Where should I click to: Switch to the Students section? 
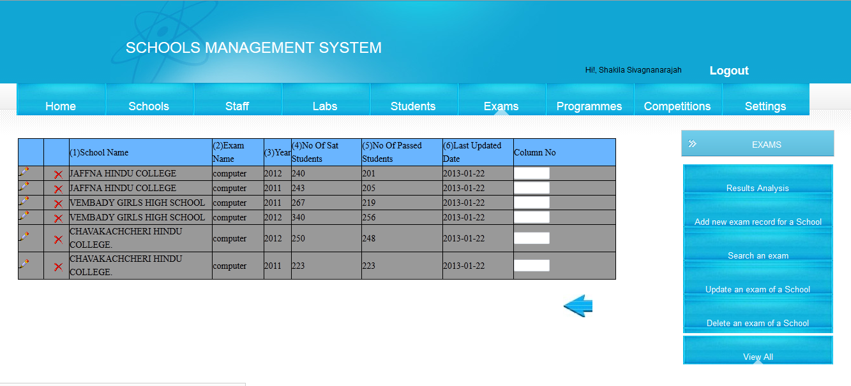tap(413, 106)
